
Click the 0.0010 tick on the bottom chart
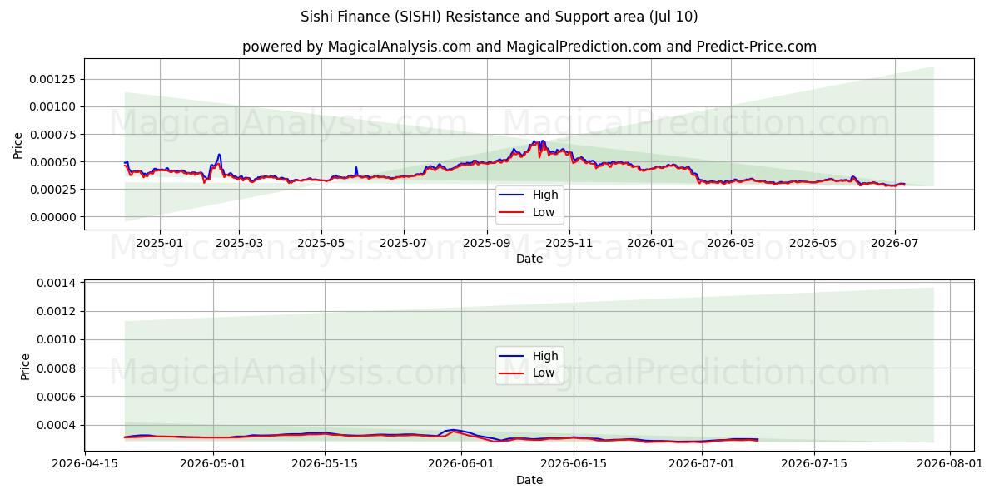[x=56, y=339]
